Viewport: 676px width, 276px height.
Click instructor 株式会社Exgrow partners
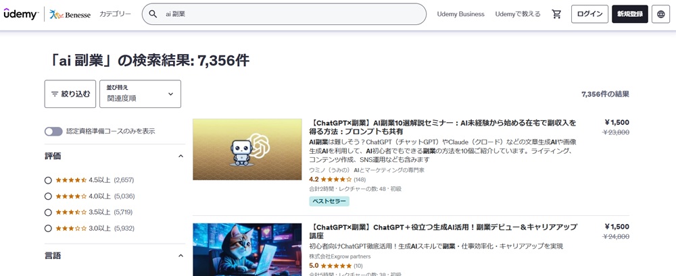tap(340, 256)
